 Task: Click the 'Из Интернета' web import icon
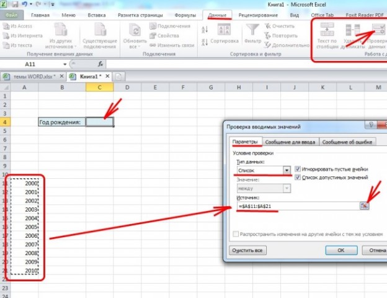click(x=6, y=36)
